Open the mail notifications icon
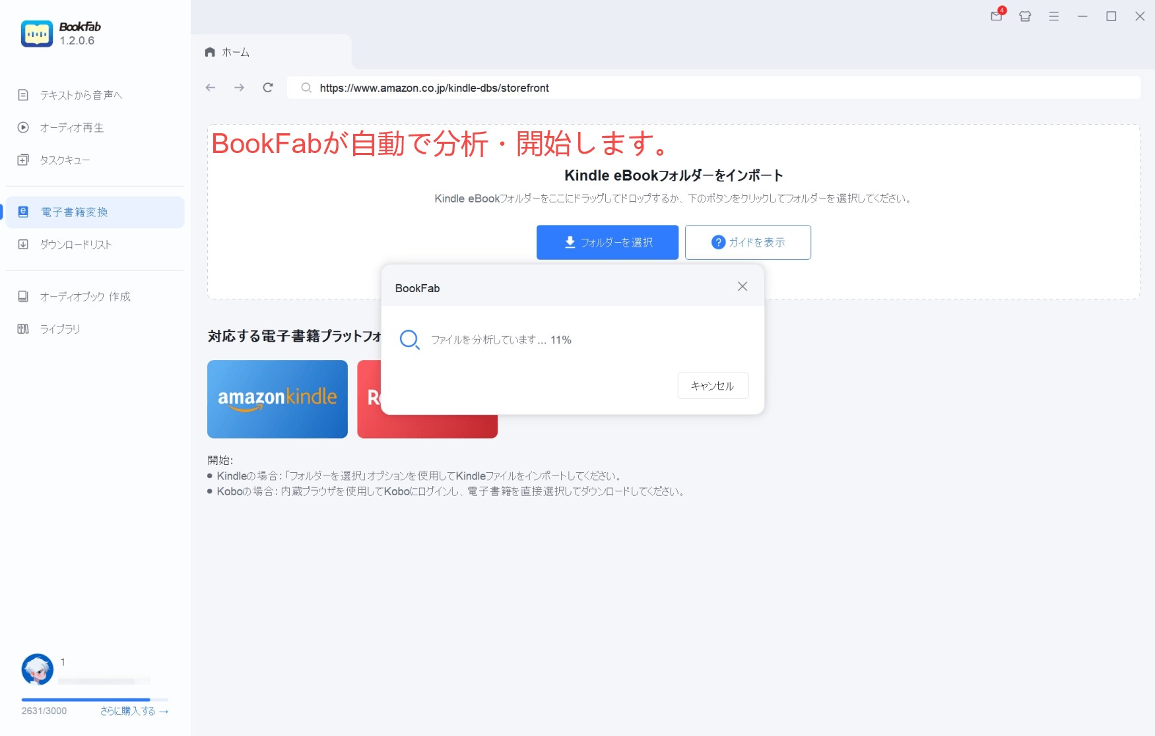The width and height of the screenshot is (1155, 736). [x=997, y=16]
